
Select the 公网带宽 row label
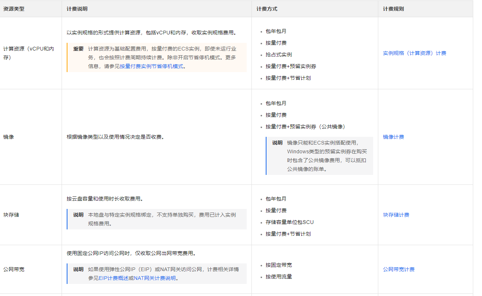pos(14,269)
